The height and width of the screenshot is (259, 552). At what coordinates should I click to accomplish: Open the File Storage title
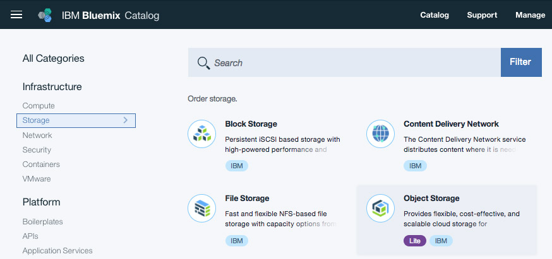(247, 199)
